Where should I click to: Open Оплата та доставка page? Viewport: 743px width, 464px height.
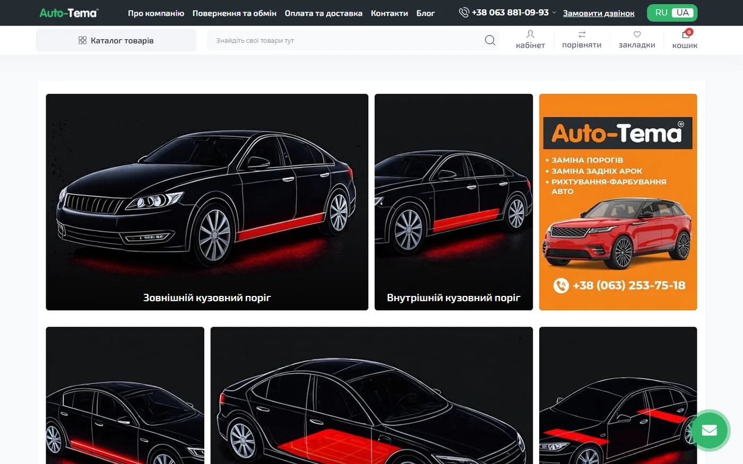324,13
